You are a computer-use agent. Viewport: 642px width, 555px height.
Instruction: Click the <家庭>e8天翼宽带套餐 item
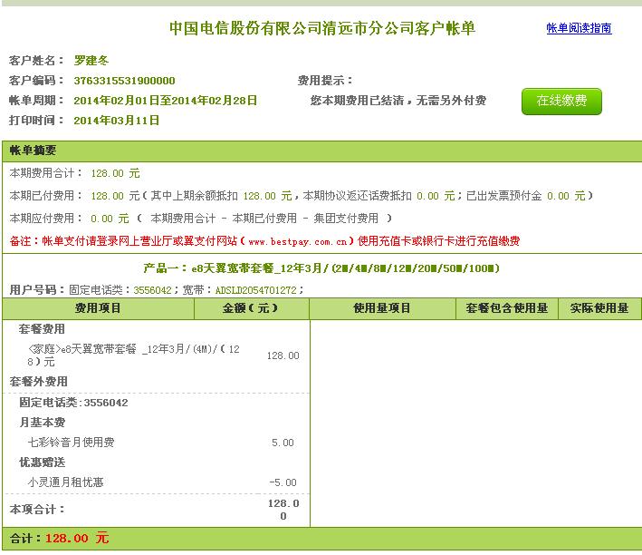click(x=133, y=355)
